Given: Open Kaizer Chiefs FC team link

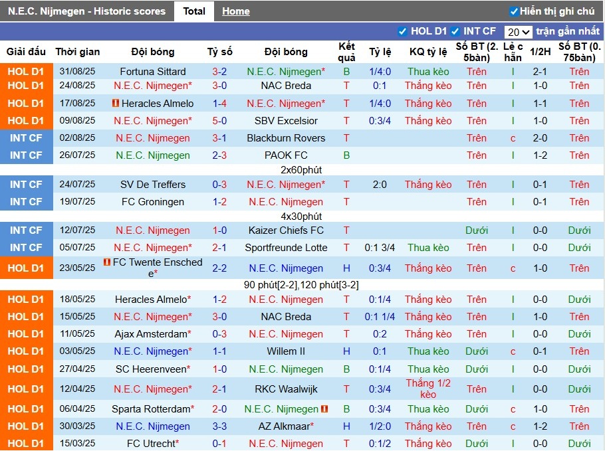Looking at the screenshot, I should tap(286, 230).
